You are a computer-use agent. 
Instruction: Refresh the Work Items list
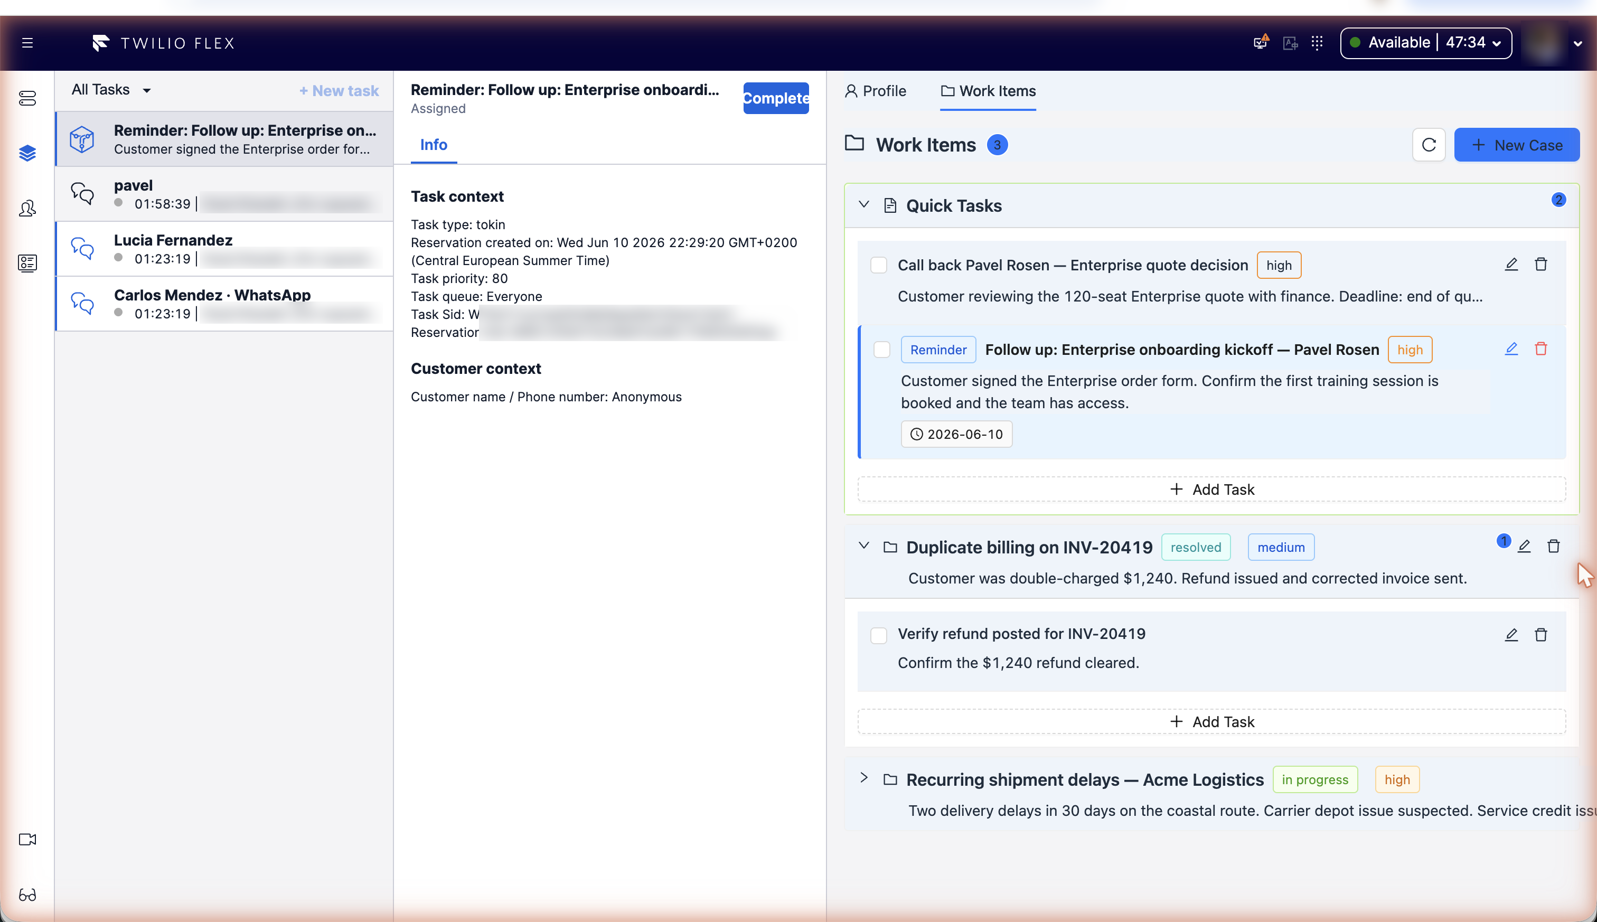tap(1429, 145)
